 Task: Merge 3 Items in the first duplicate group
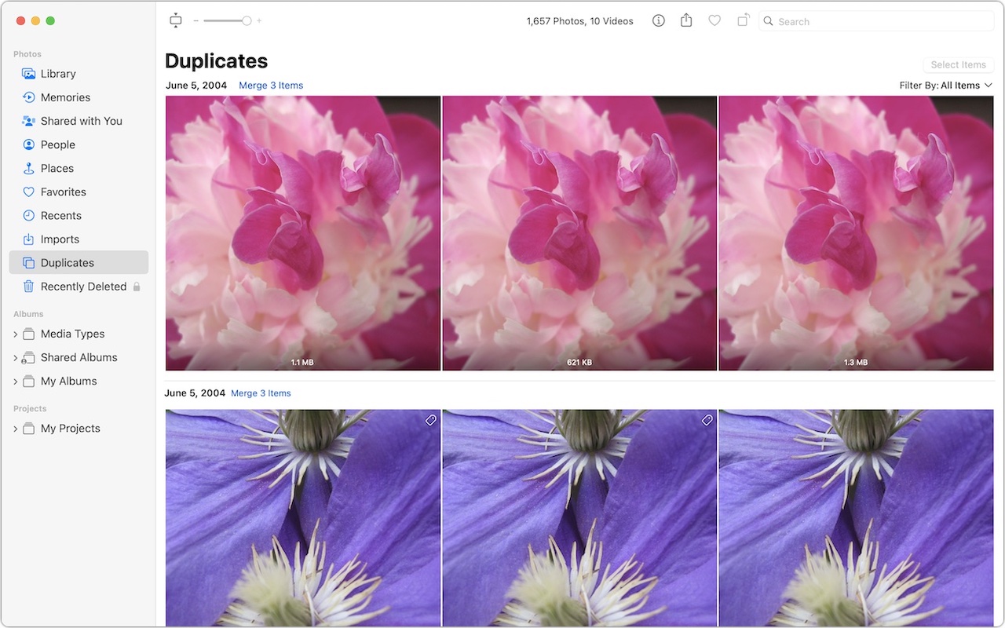[270, 85]
